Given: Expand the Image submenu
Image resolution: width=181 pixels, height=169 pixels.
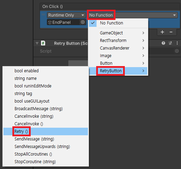Looking at the screenshot, I should [x=118, y=56].
